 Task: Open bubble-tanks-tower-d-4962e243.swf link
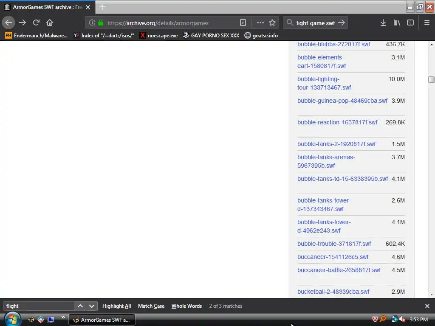click(324, 226)
